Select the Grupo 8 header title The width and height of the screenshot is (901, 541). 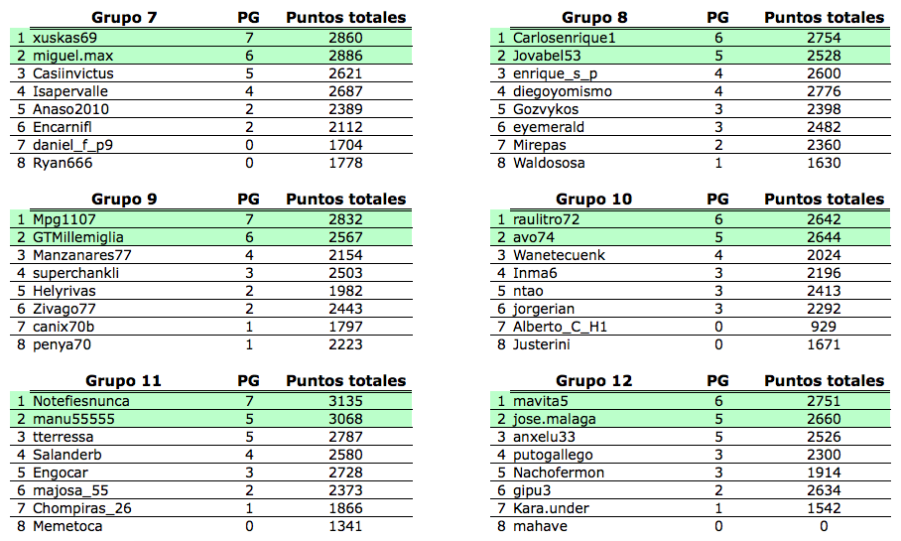click(x=594, y=17)
